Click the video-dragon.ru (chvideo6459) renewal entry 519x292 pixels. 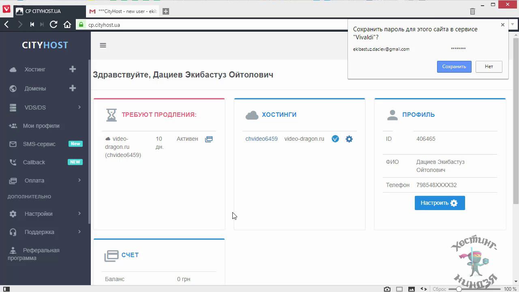tap(123, 147)
